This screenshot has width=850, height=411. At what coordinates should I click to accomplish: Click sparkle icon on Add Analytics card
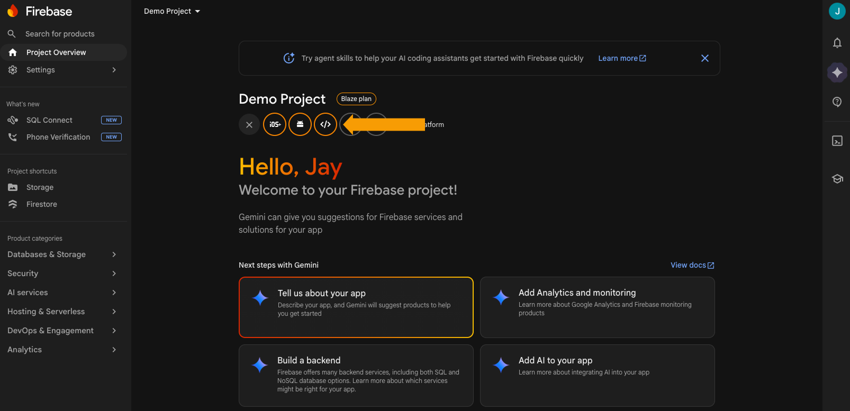tap(501, 297)
